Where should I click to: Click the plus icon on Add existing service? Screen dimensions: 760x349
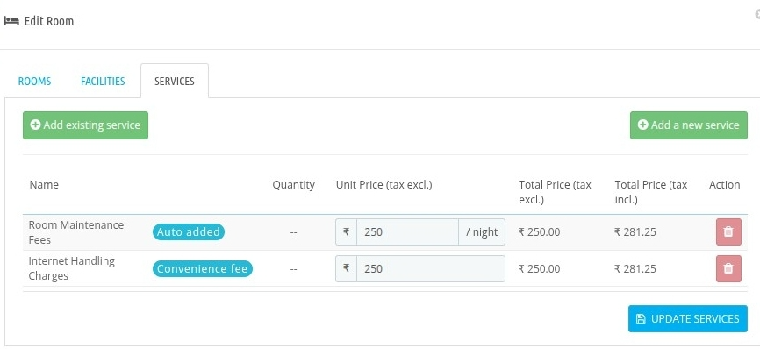[35, 125]
